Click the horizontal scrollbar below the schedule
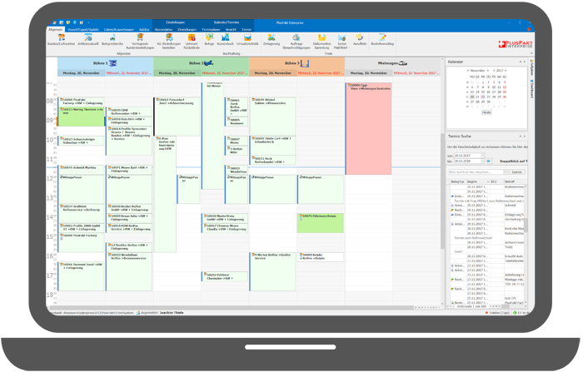The height and width of the screenshot is (372, 583). (x=231, y=308)
